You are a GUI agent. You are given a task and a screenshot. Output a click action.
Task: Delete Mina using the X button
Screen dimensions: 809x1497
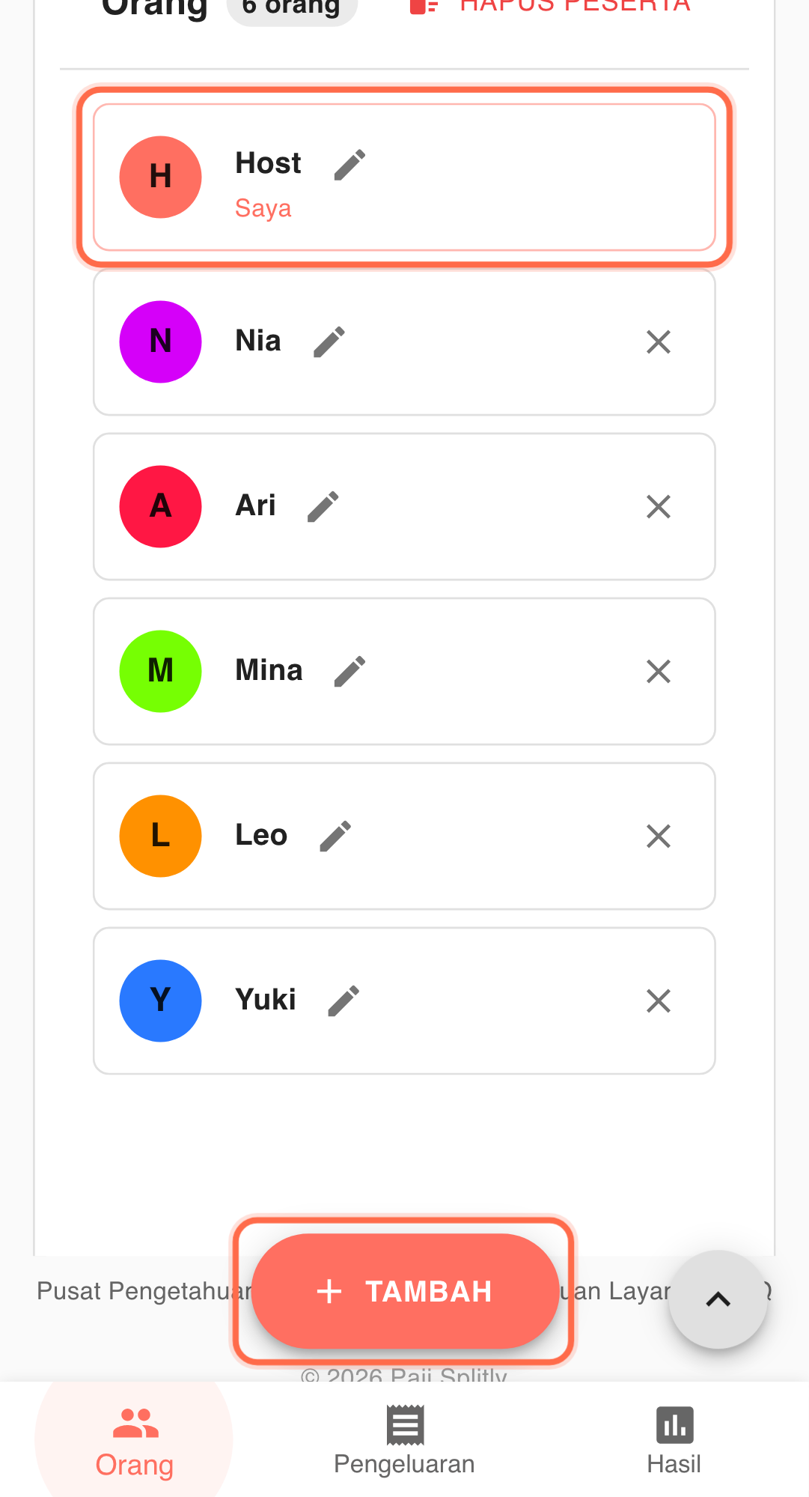click(x=658, y=672)
